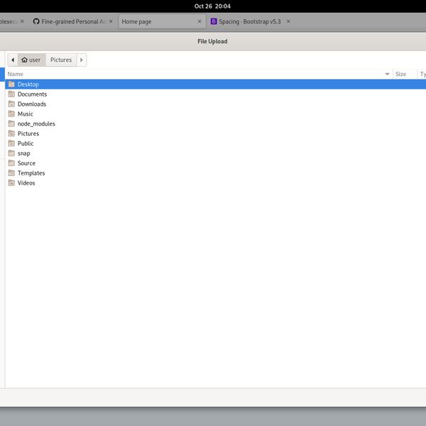Screen dimensions: 426x426
Task: Select the snap folder row
Action: tap(24, 153)
